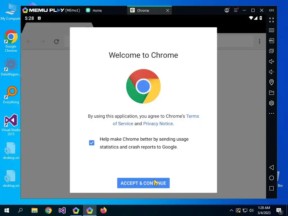
Task: Open Visual Studio 2015 desktop shortcut
Action: [x=11, y=125]
